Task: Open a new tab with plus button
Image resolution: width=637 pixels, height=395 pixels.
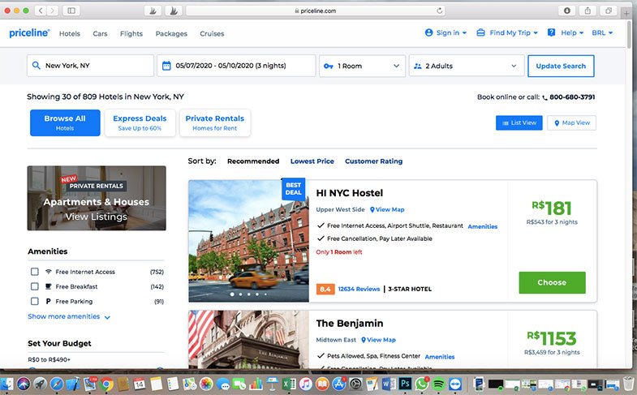Action: (626, 13)
